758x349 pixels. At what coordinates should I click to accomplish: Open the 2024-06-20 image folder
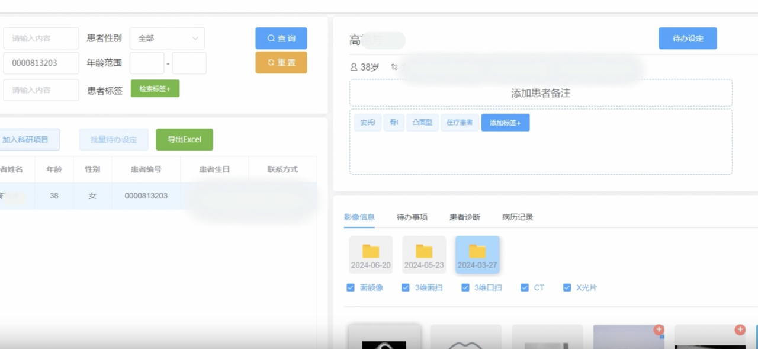371,253
